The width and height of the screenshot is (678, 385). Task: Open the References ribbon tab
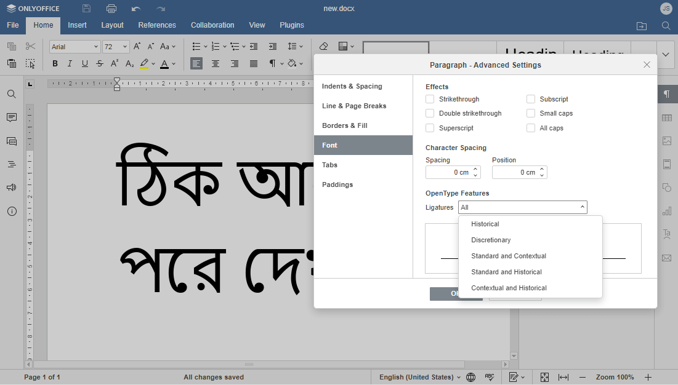157,25
